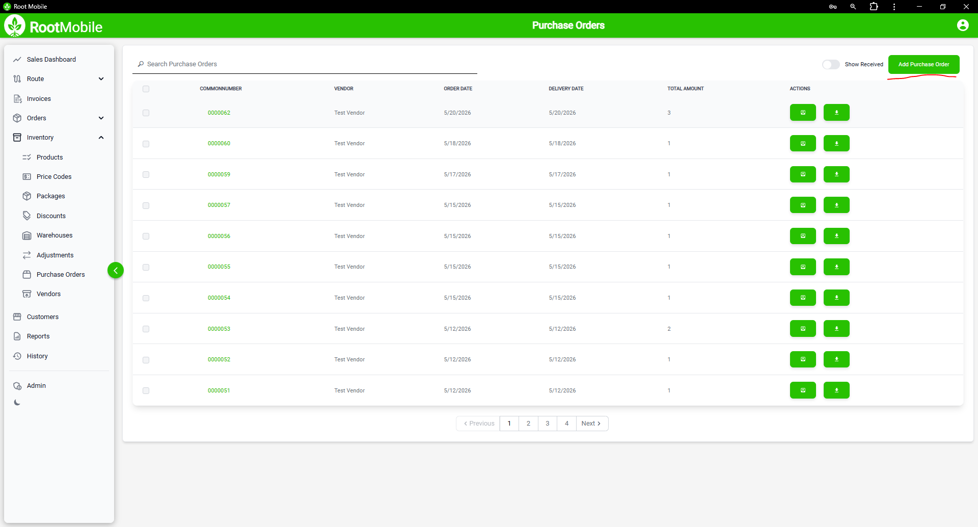Viewport: 978px width, 527px height.
Task: Open the user account profile icon
Action: 962,25
